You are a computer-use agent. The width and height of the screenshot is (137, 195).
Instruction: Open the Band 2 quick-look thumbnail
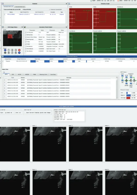[x=49, y=144]
